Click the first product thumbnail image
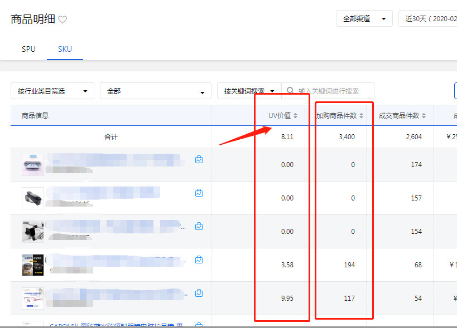 click(x=32, y=165)
